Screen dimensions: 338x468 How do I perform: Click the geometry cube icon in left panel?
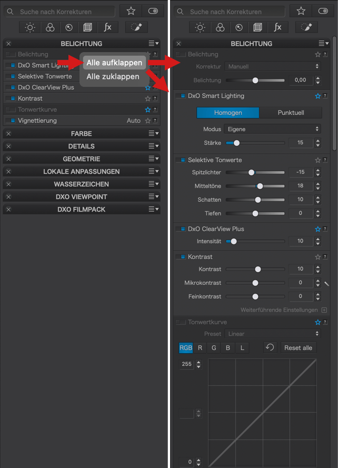tap(87, 27)
